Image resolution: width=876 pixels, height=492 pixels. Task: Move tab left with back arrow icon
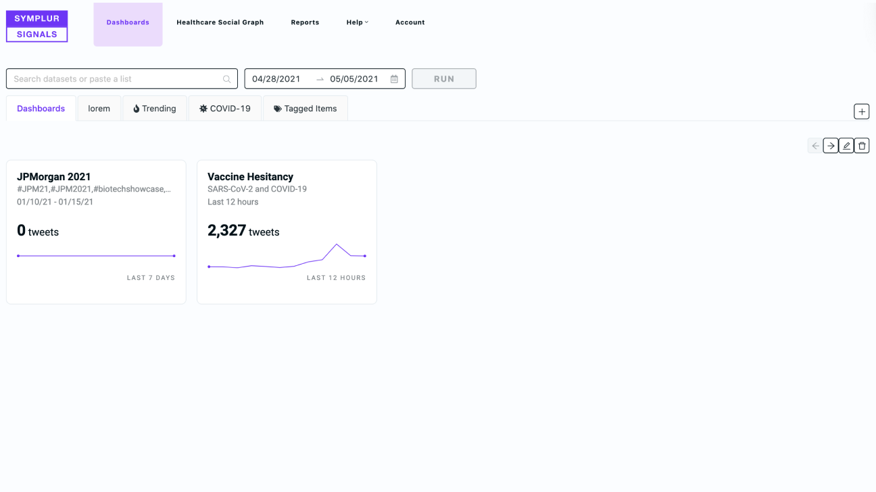tap(815, 146)
